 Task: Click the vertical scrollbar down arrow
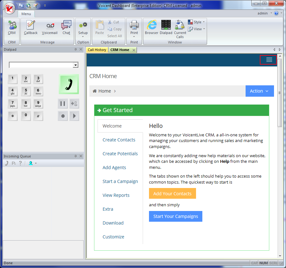(x=280, y=256)
